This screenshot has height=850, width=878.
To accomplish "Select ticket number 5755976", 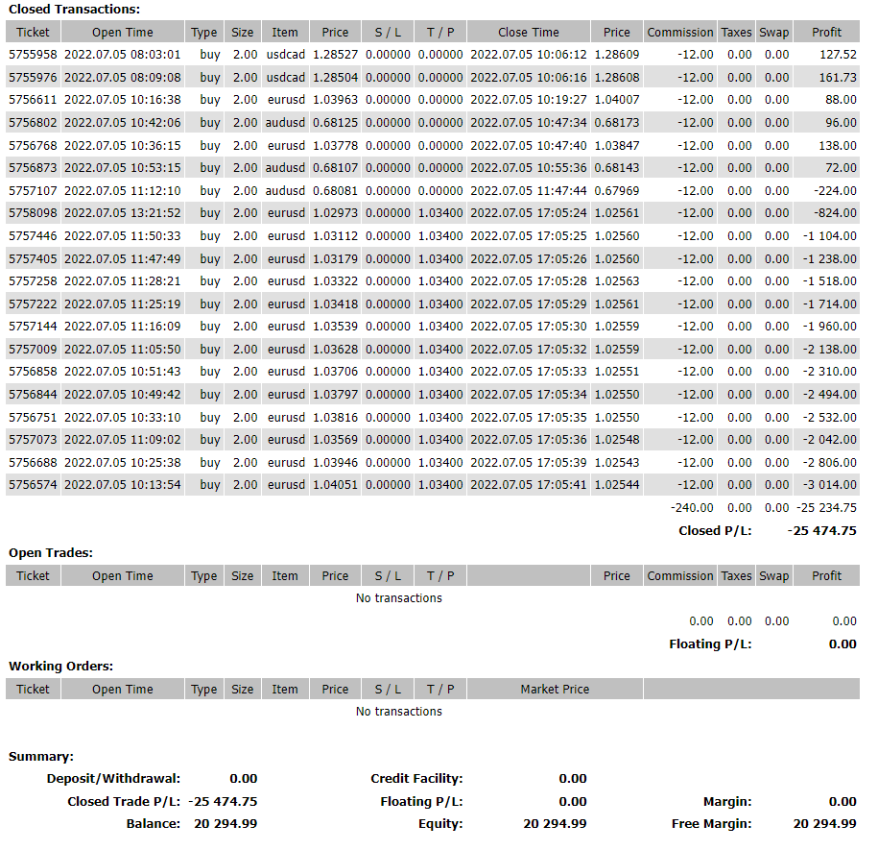I will 33,78.
